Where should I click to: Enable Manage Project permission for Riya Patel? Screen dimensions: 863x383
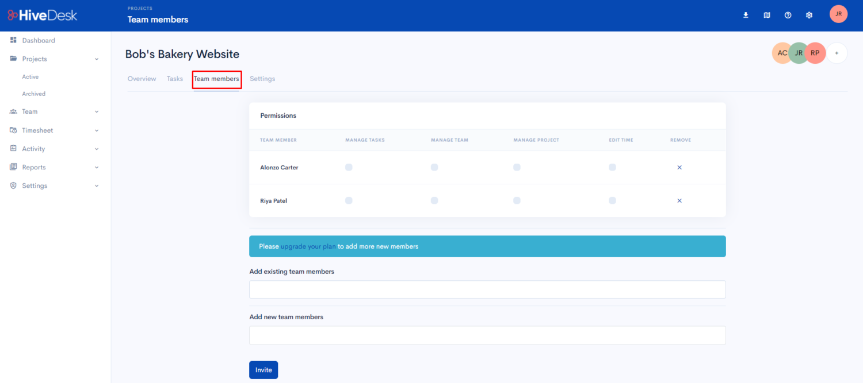click(x=517, y=200)
